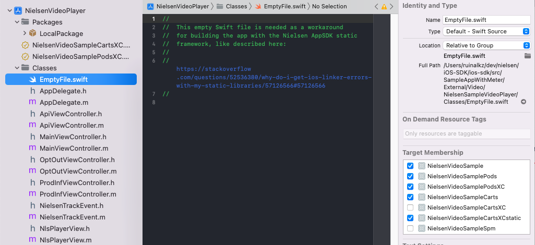Viewport: 535px width, 245px height.
Task: Open the Type dropdown Default - Swift Source
Action: 486,31
